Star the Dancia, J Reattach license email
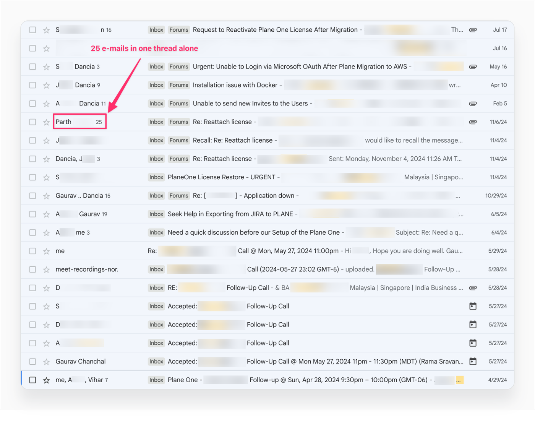Image resolution: width=535 pixels, height=422 pixels. pyautogui.click(x=46, y=159)
